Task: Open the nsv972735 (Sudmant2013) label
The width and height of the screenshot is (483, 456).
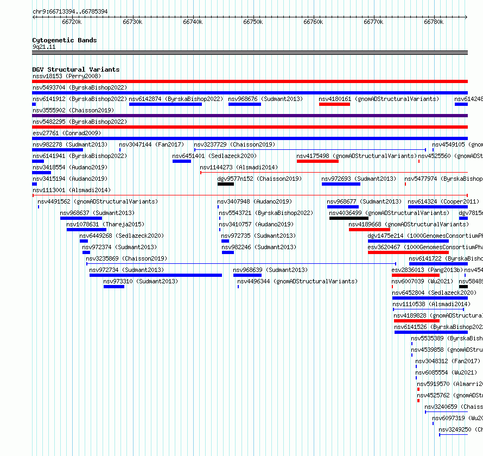Action: (x=258, y=236)
